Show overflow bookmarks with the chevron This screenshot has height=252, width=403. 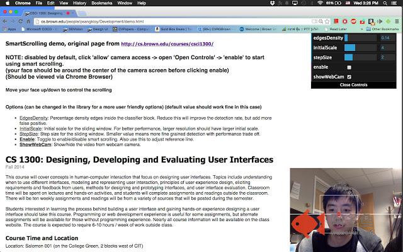tap(362, 29)
